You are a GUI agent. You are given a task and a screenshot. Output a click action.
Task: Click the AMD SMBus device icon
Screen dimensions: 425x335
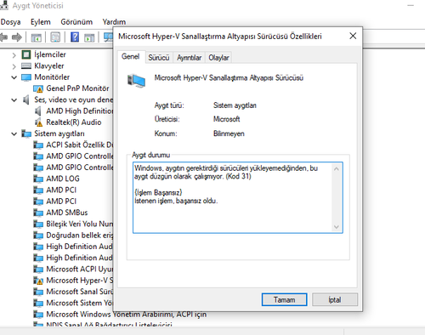(38, 213)
